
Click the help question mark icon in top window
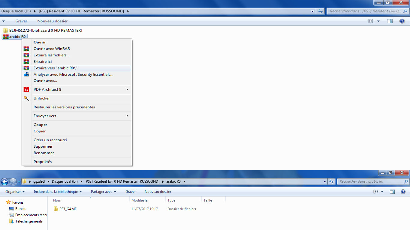(x=402, y=21)
